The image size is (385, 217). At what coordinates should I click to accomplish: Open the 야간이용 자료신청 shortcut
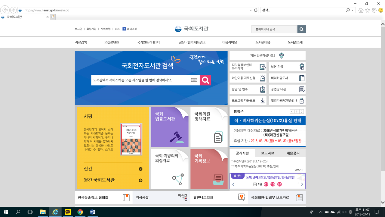coord(248,78)
